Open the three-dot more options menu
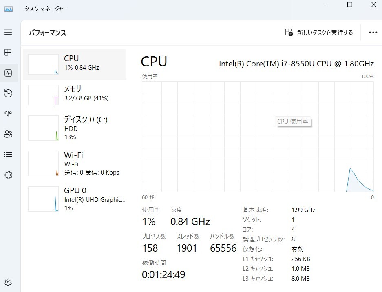This screenshot has width=382, height=292. 373,33
